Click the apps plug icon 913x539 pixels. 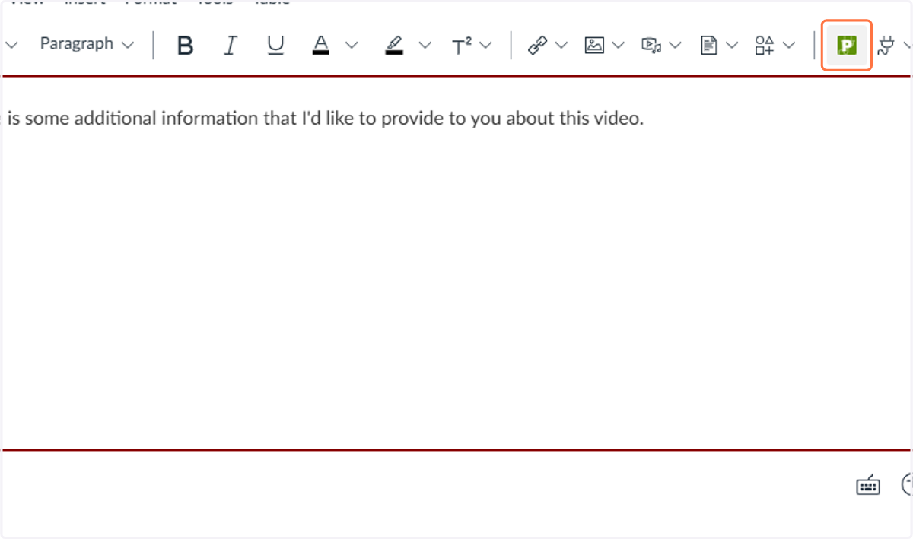click(x=886, y=46)
